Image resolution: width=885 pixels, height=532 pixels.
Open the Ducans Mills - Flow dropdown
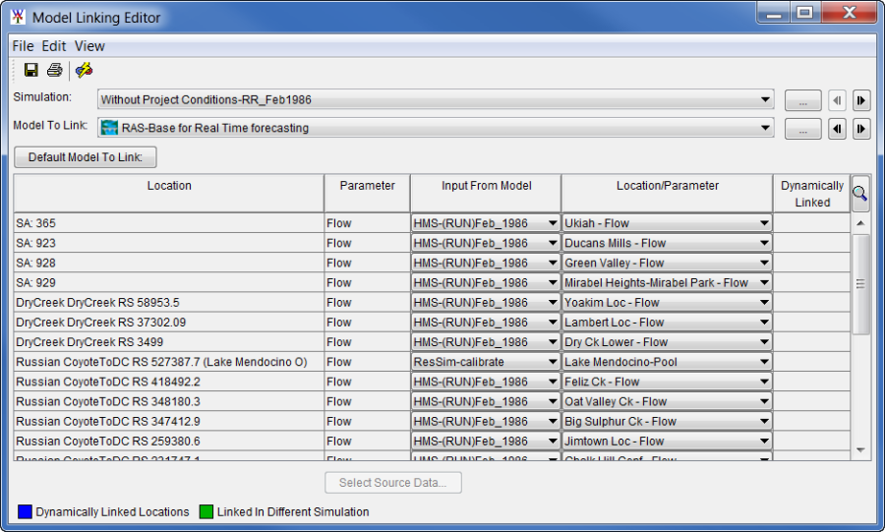[x=667, y=243]
